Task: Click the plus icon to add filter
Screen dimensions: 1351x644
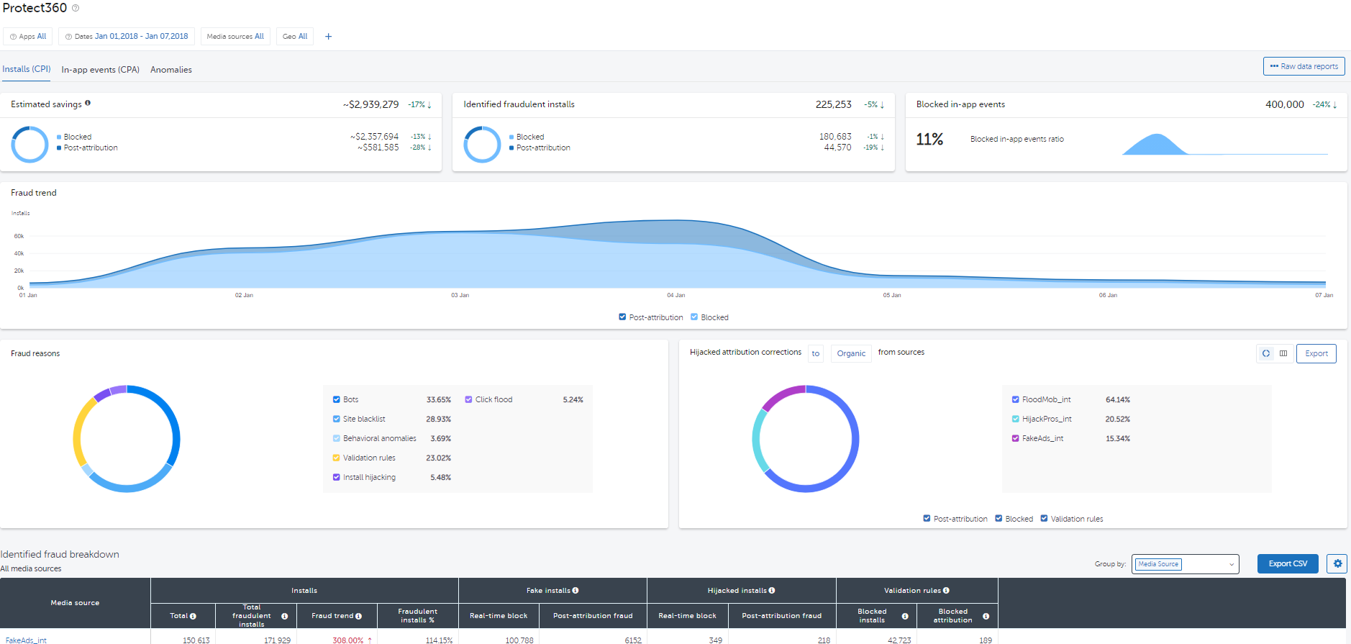Action: coord(328,37)
